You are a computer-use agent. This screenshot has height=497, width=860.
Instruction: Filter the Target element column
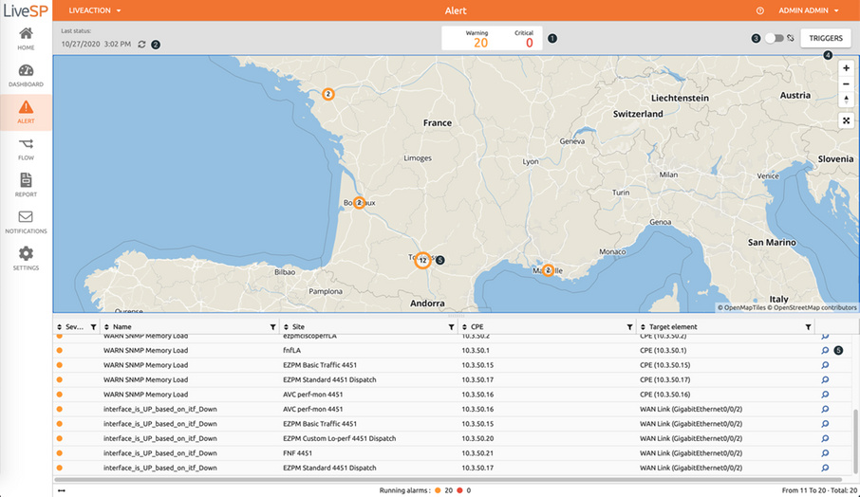pyautogui.click(x=808, y=327)
